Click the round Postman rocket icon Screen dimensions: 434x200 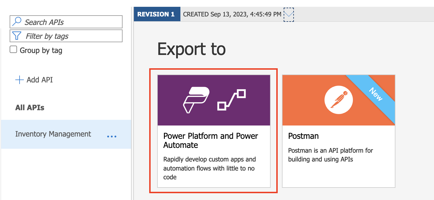pos(338,100)
